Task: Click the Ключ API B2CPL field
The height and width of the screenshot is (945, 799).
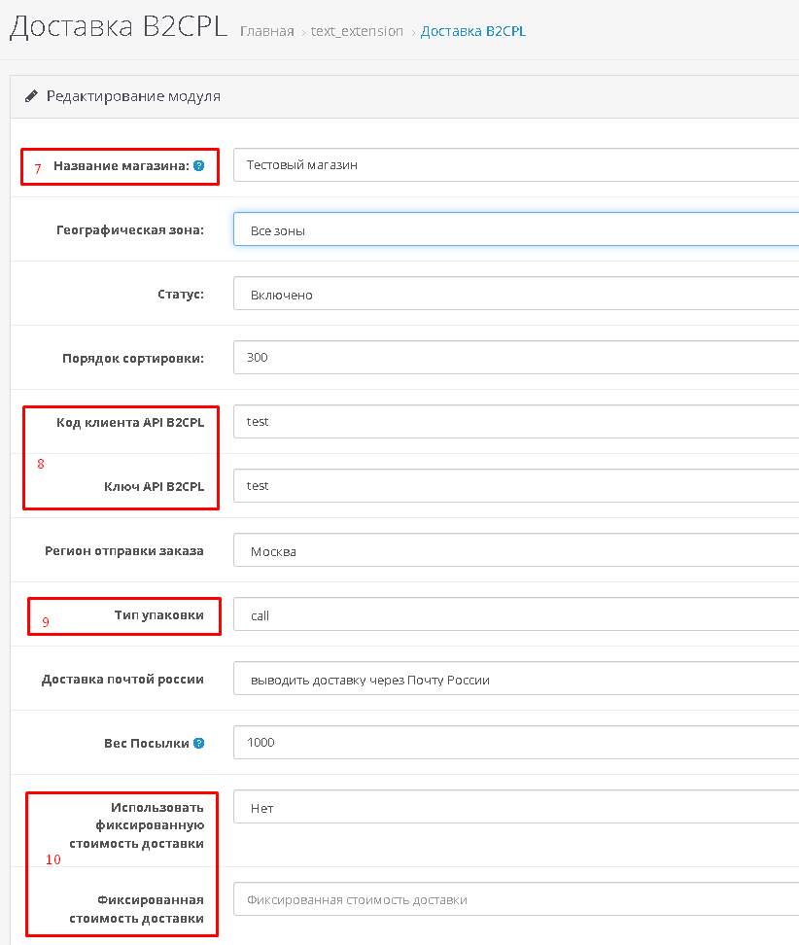Action: click(x=516, y=486)
